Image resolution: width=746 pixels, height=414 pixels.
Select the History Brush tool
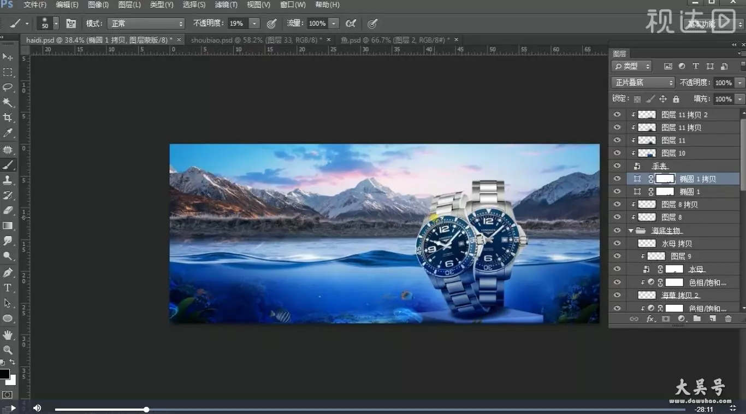pyautogui.click(x=8, y=195)
